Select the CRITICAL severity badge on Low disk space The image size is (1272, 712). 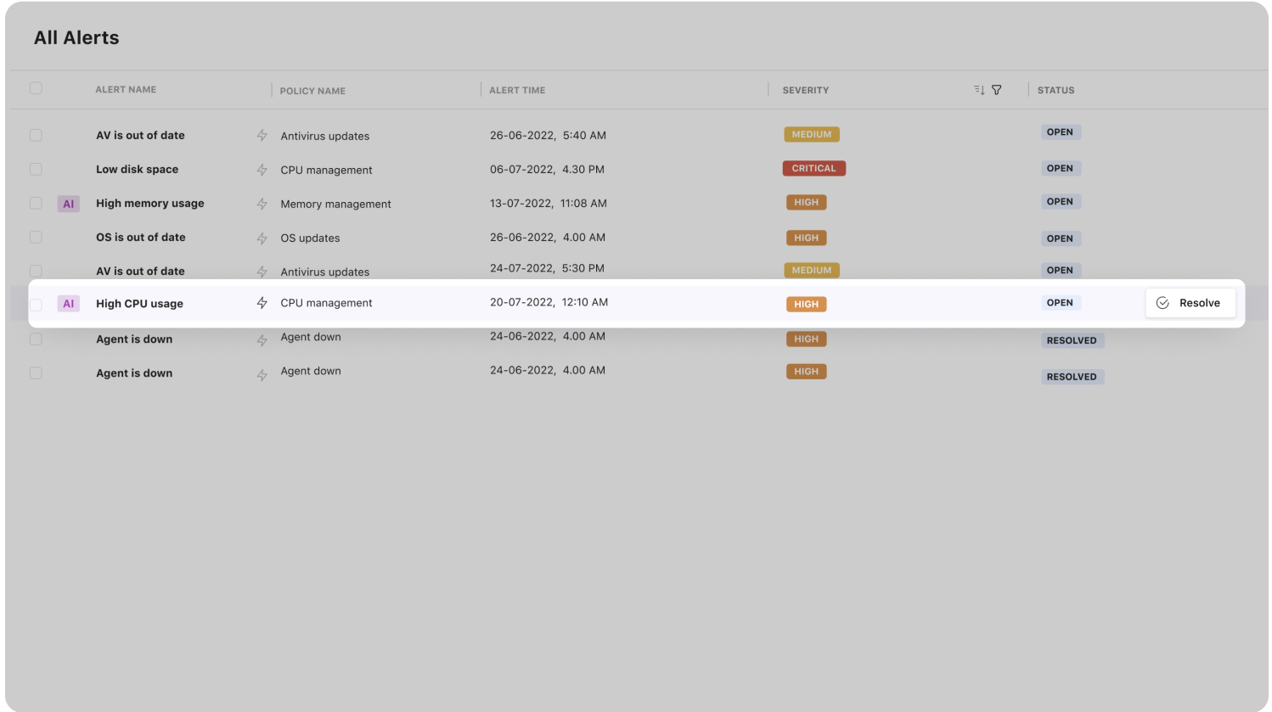pos(813,168)
